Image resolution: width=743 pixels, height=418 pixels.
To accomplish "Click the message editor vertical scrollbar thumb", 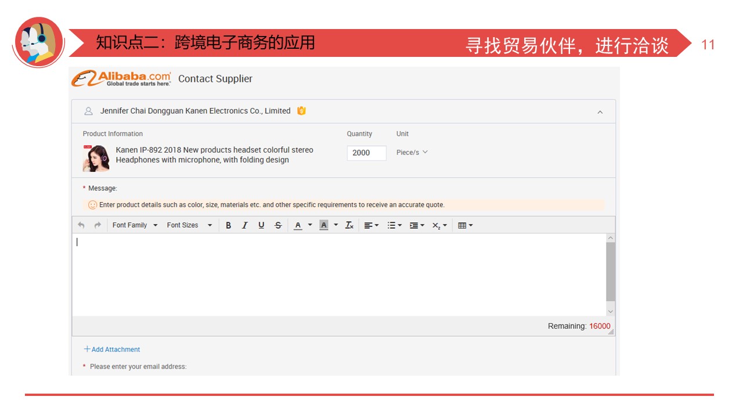I will pos(611,272).
